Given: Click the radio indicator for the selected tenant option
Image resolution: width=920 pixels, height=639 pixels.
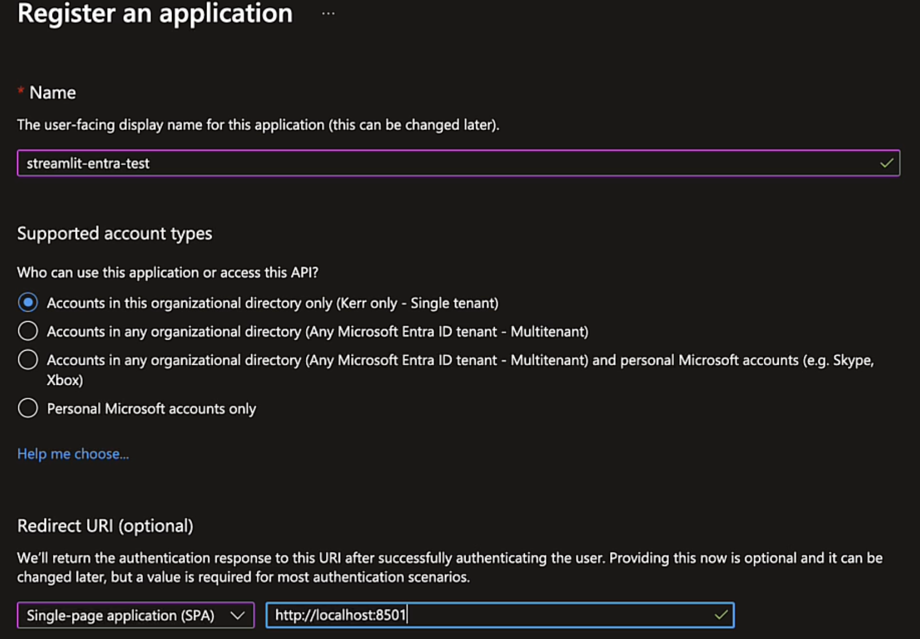Looking at the screenshot, I should [x=27, y=303].
